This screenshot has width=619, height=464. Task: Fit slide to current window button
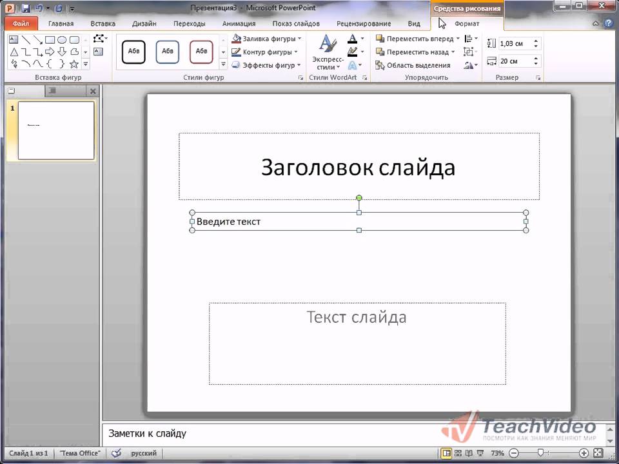pyautogui.click(x=598, y=453)
